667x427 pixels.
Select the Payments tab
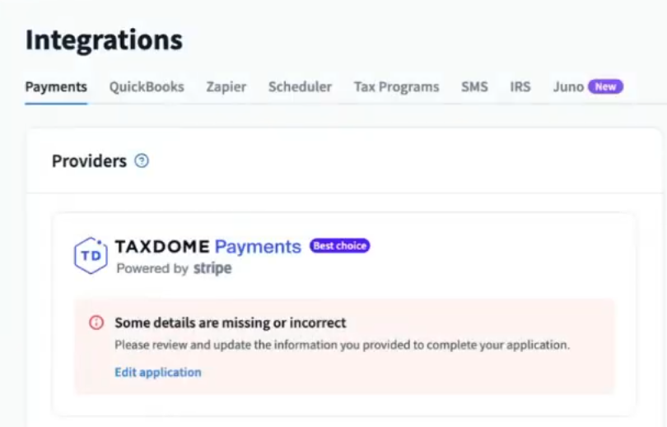(x=56, y=86)
